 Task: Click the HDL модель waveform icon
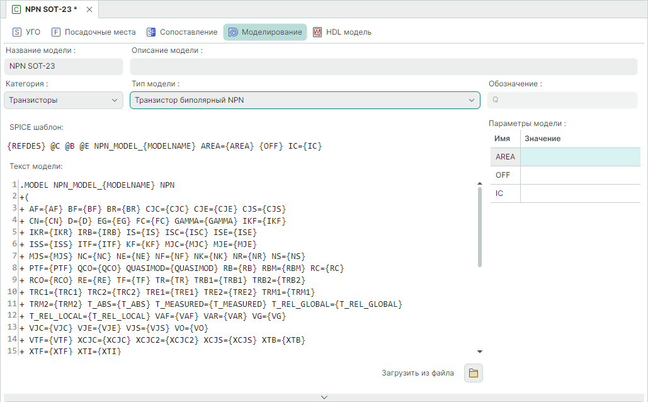click(317, 32)
